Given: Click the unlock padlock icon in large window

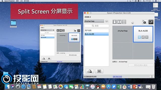Looking at the screenshot, I should pos(144,22).
